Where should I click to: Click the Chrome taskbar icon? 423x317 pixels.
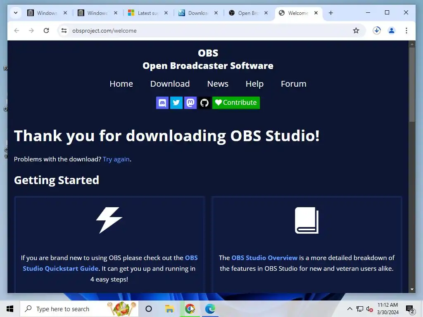pos(190,309)
